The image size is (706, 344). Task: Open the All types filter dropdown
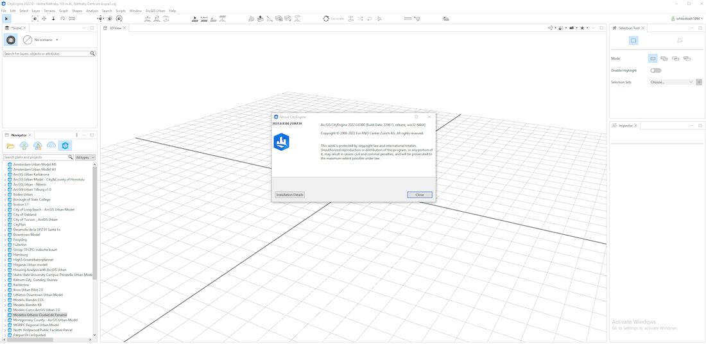click(85, 158)
